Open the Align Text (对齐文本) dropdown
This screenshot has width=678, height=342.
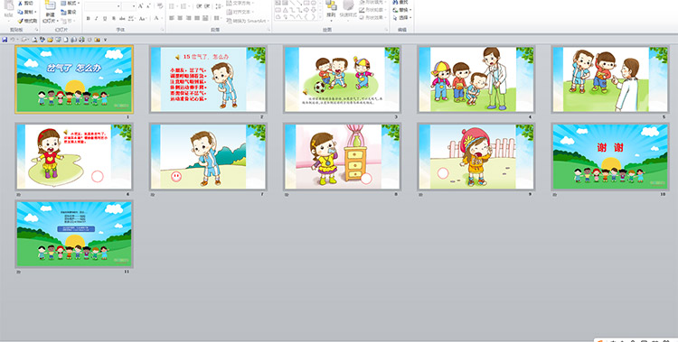coord(240,12)
